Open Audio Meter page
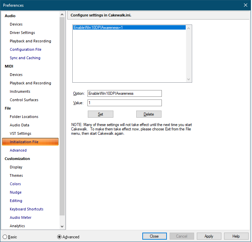 click(x=21, y=217)
